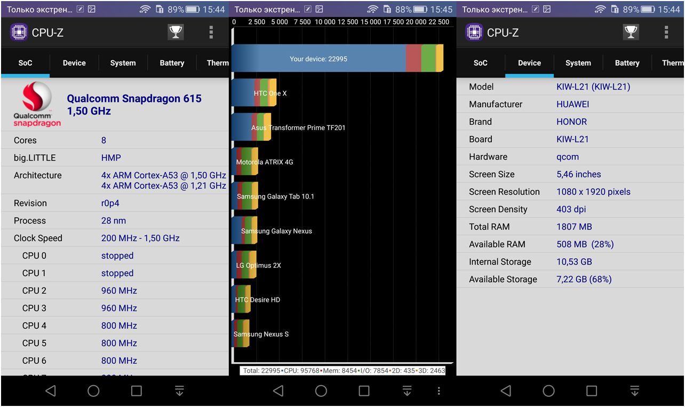The width and height of the screenshot is (685, 407).
Task: Tap the trophy icon on the Device info screen
Action: point(631,33)
